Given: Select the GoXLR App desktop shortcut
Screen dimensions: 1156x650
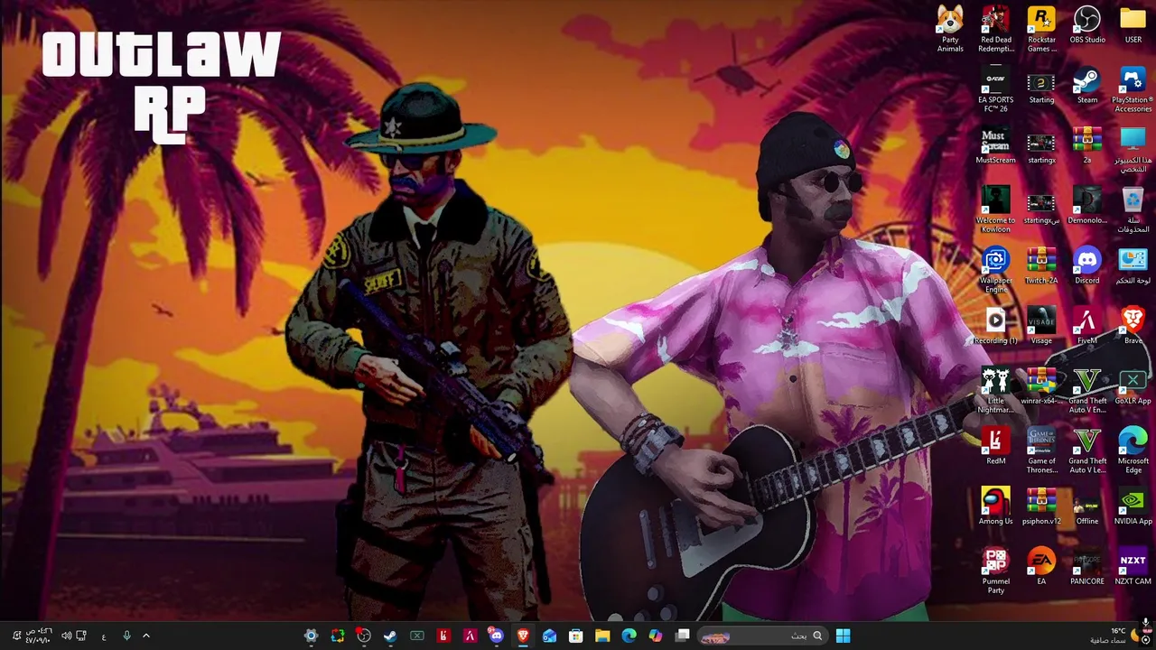Looking at the screenshot, I should pyautogui.click(x=1133, y=386).
